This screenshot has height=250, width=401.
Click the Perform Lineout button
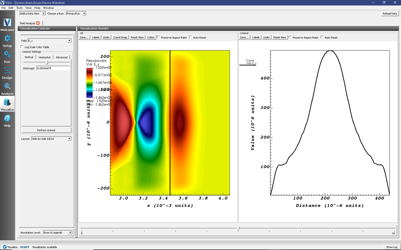46,130
